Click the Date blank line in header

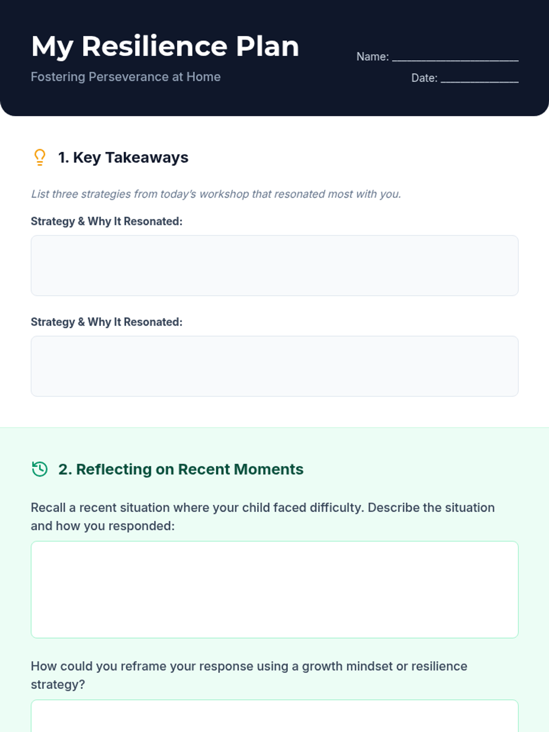pyautogui.click(x=479, y=78)
